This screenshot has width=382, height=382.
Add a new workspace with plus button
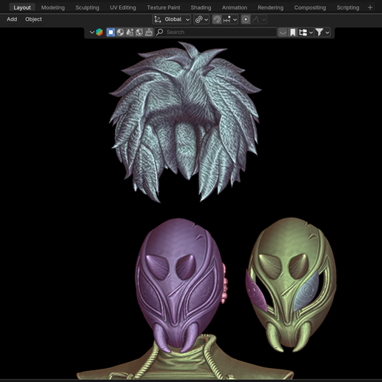(x=370, y=7)
